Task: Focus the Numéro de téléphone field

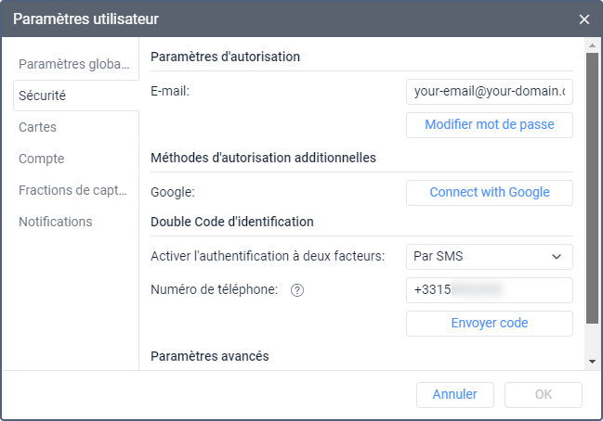Action: tap(489, 290)
